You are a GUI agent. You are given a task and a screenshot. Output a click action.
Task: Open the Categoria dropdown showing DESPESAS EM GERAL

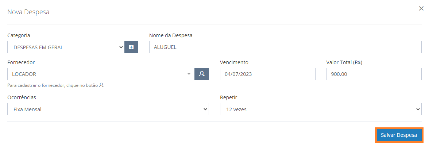tap(66, 47)
